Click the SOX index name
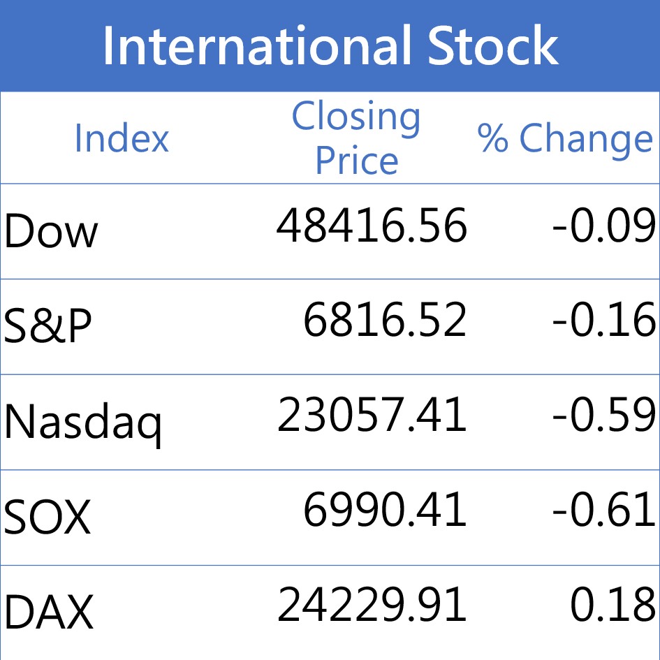 pyautogui.click(x=47, y=518)
